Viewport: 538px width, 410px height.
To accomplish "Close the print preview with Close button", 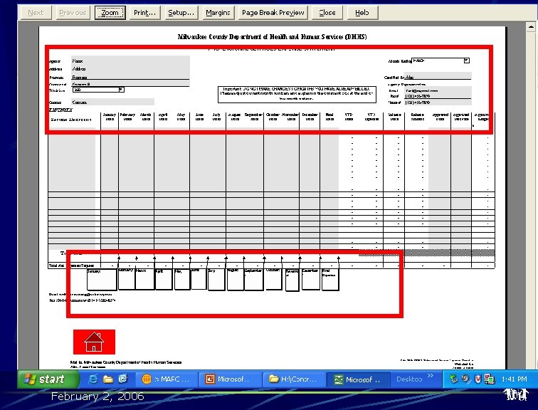I will click(x=327, y=13).
